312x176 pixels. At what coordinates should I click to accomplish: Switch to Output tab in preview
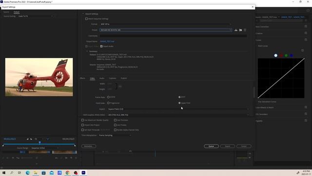[17, 12]
